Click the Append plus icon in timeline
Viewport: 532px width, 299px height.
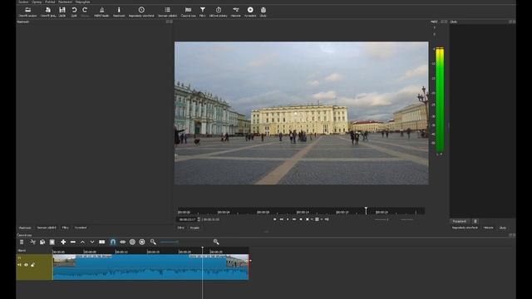click(63, 242)
